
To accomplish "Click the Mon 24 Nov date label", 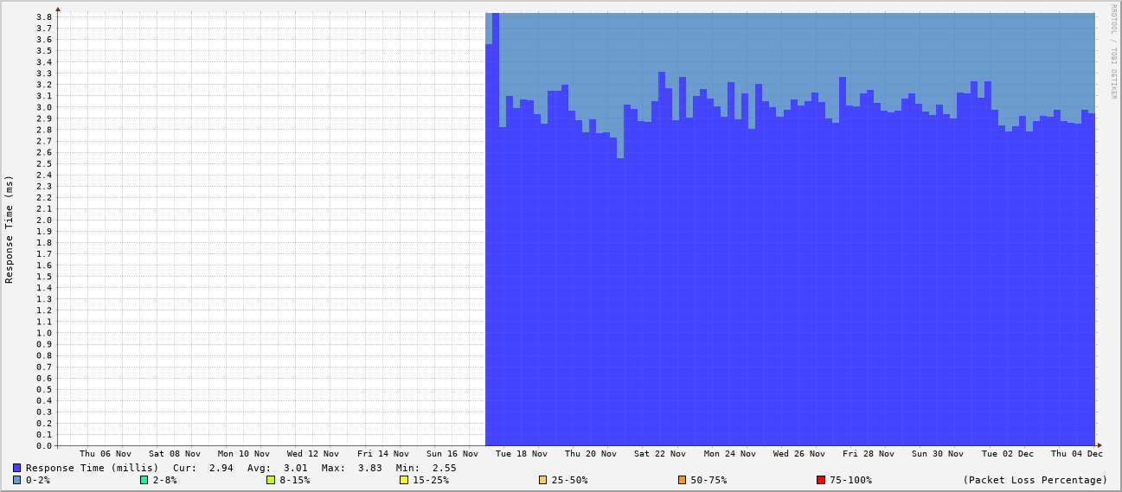I will pyautogui.click(x=729, y=453).
